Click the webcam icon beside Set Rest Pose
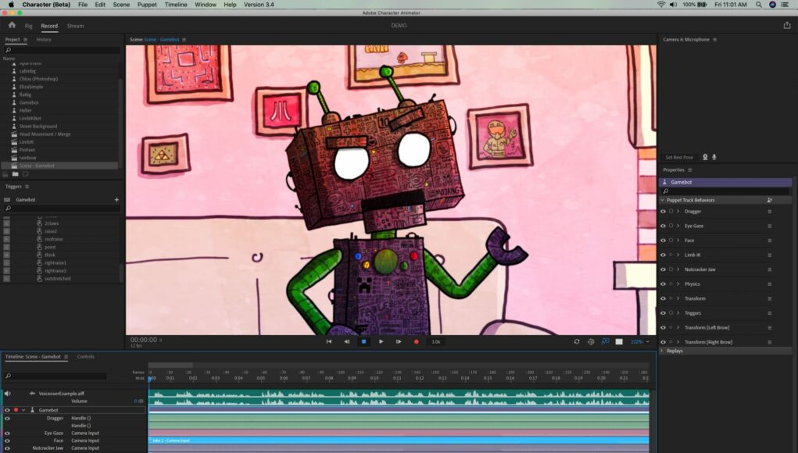Image resolution: width=798 pixels, height=453 pixels. (x=705, y=157)
